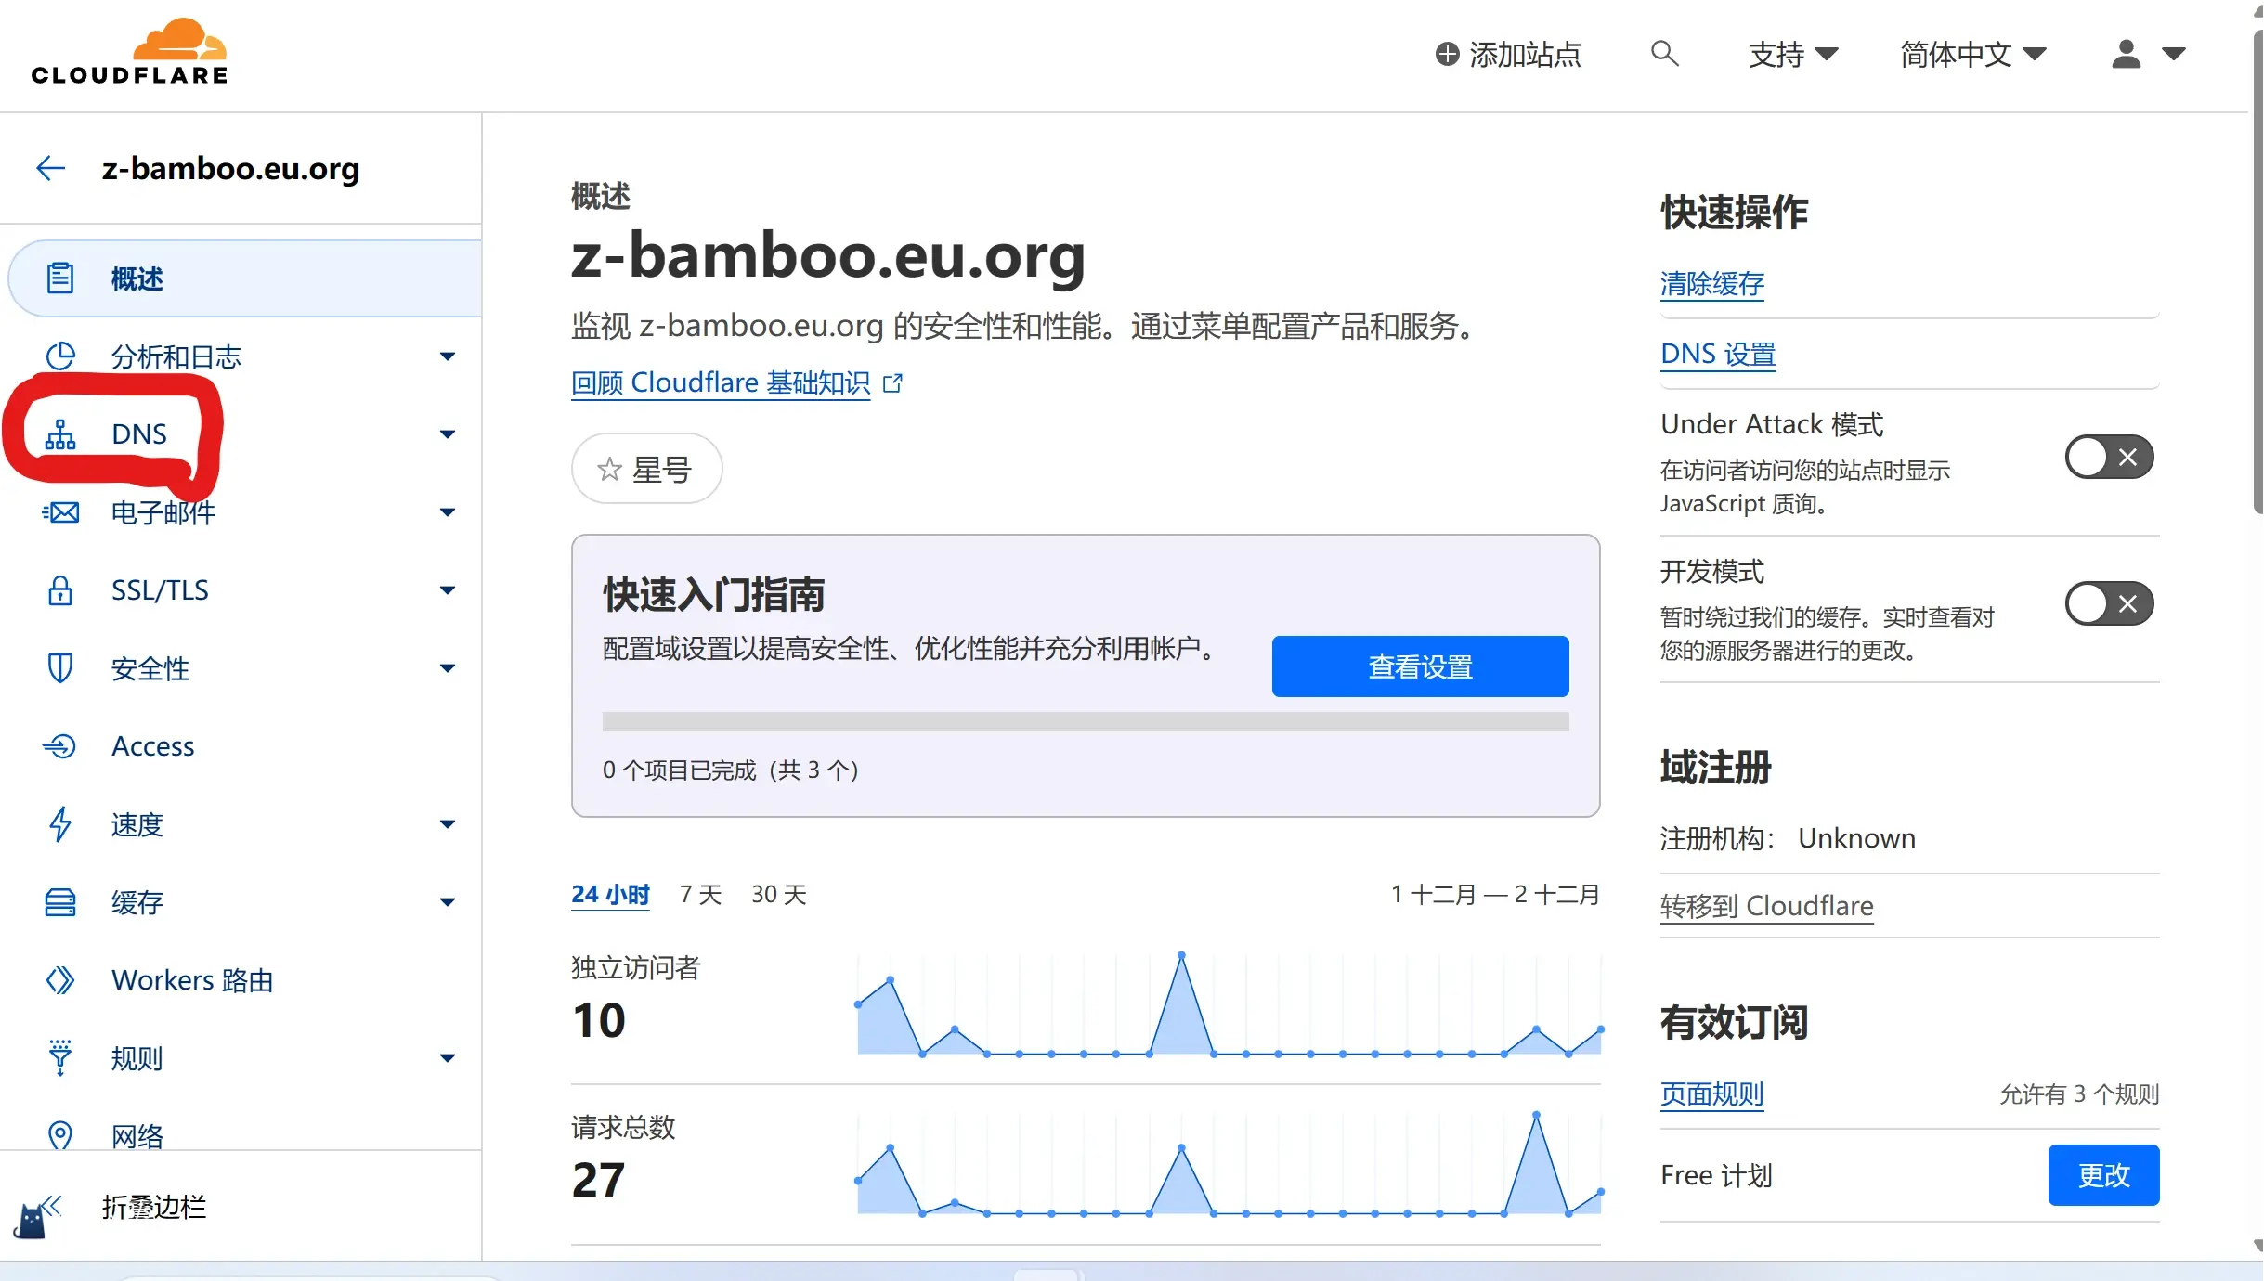The width and height of the screenshot is (2264, 1281).
Task: Expand the SSL/TLS menu arrow
Action: click(x=448, y=590)
